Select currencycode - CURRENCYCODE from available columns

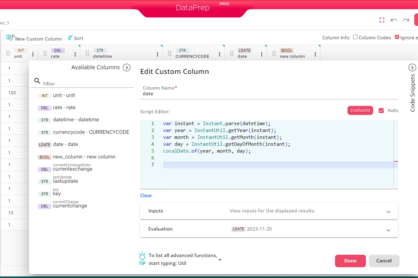pyautogui.click(x=91, y=132)
